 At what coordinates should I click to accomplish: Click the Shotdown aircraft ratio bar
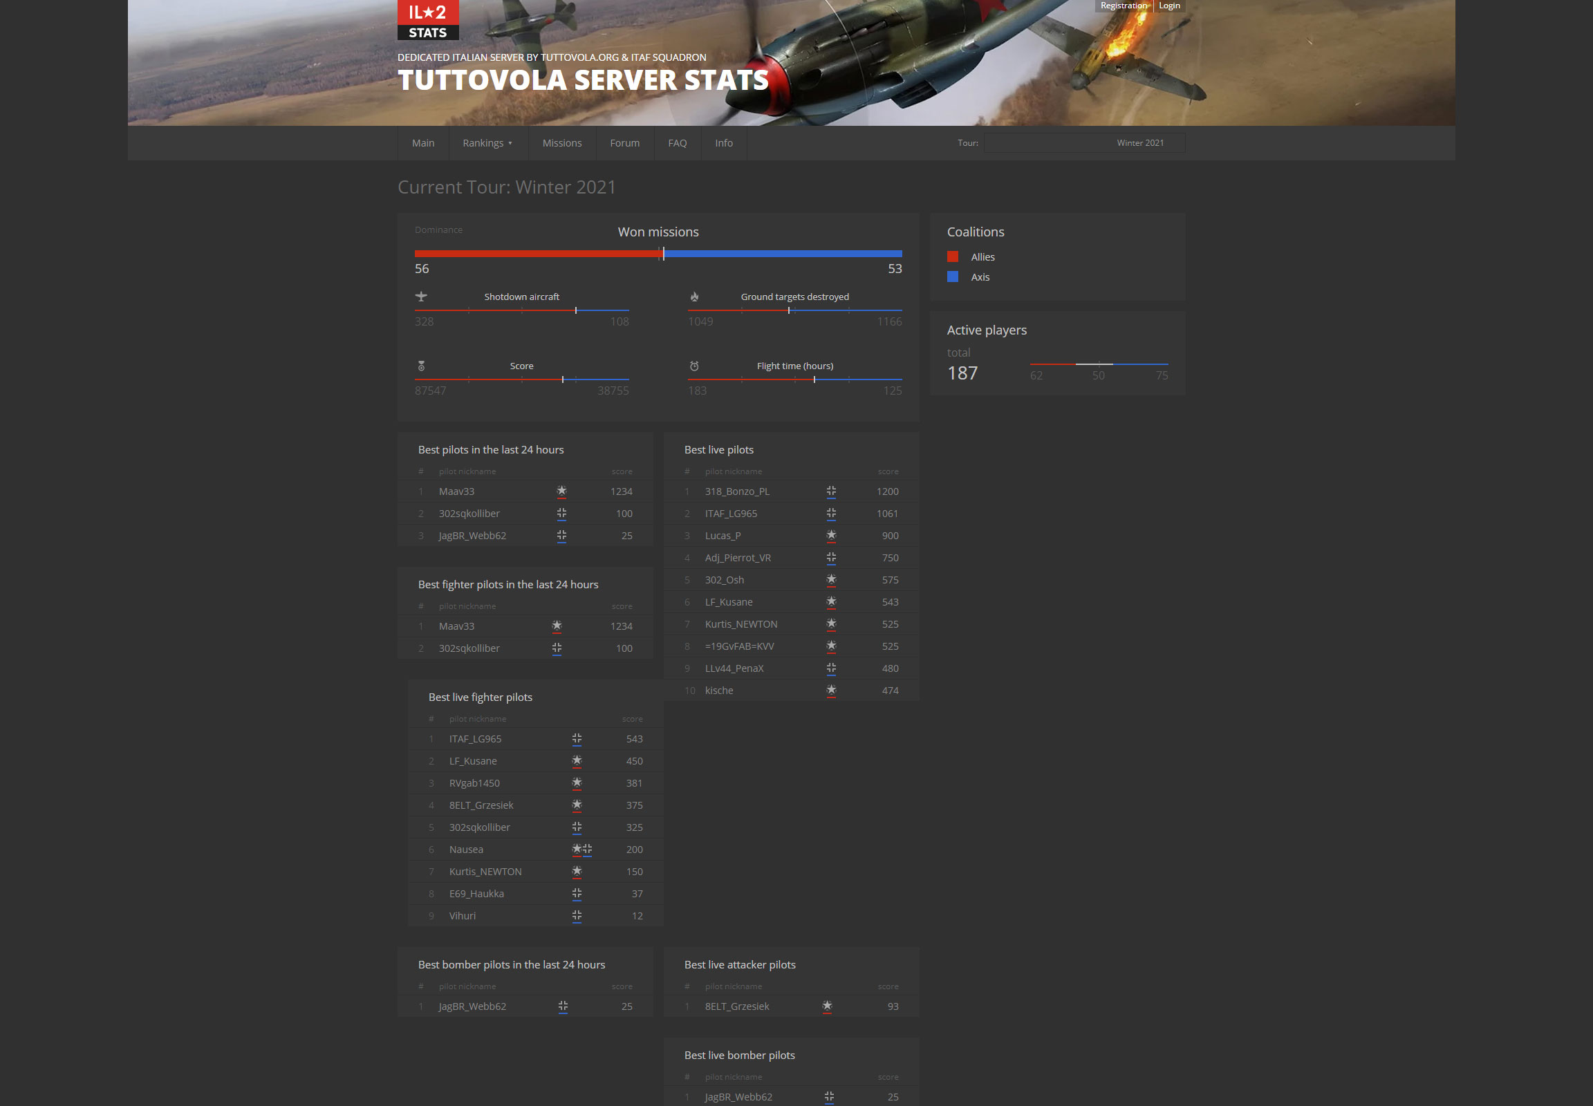point(521,310)
